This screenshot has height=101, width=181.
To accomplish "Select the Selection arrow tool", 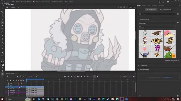I will pos(2,9).
